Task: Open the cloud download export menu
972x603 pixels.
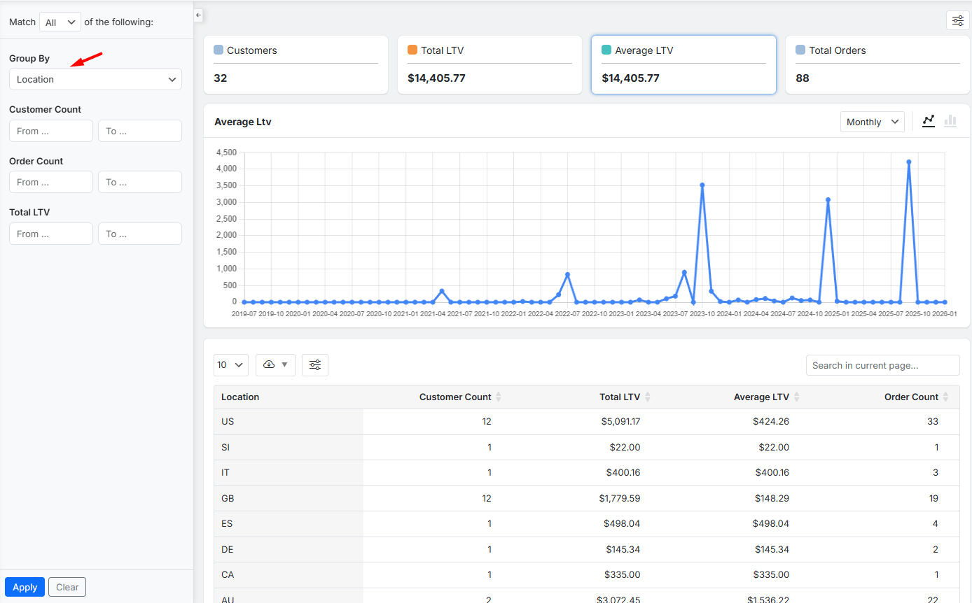Action: [276, 364]
